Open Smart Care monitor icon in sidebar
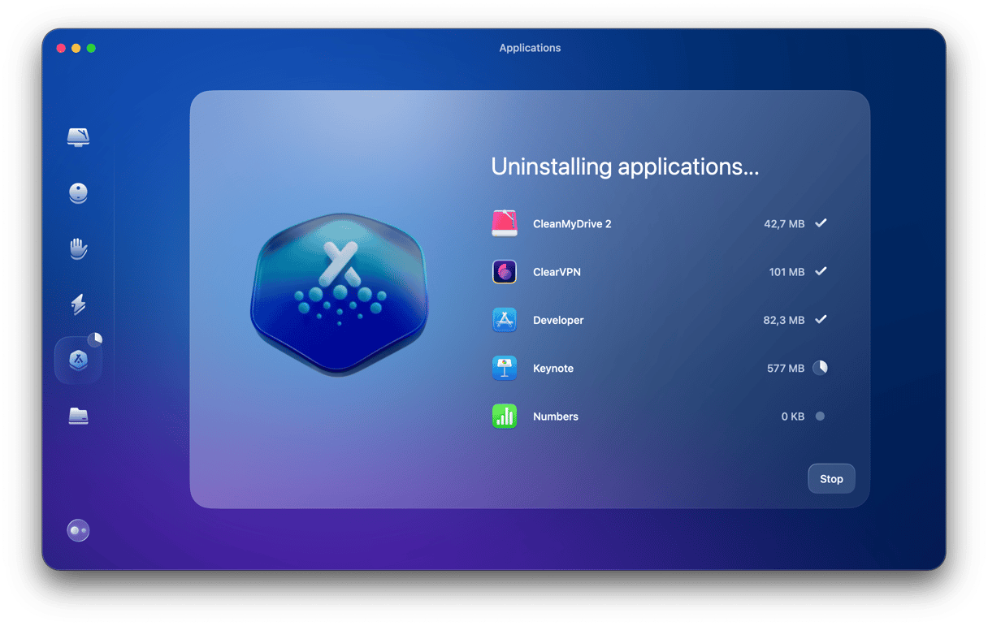 point(78,137)
